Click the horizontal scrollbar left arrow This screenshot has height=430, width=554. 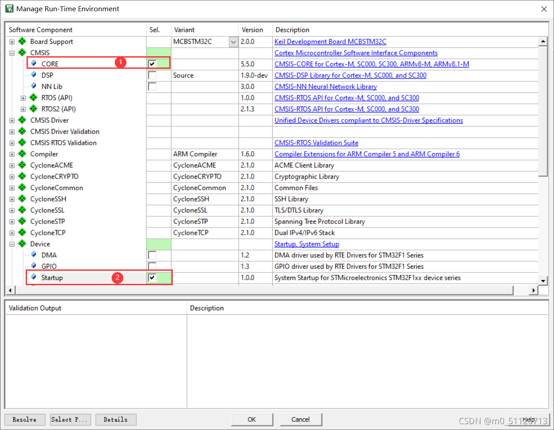10,290
